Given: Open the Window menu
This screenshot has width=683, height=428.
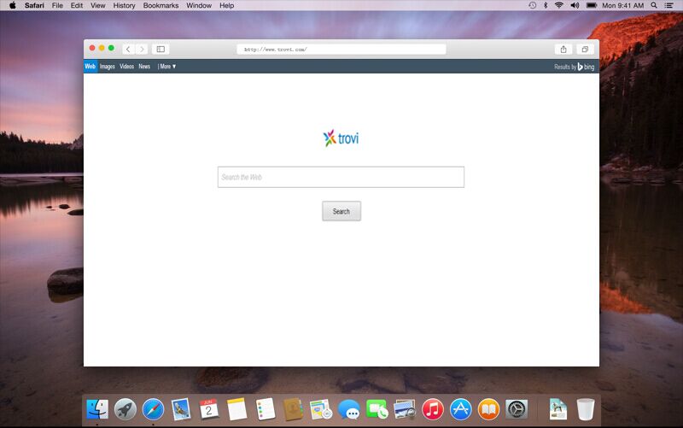Looking at the screenshot, I should pyautogui.click(x=199, y=5).
